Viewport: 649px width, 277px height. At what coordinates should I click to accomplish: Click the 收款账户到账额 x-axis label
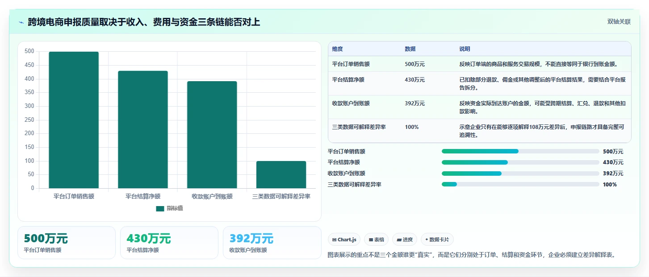click(x=212, y=196)
